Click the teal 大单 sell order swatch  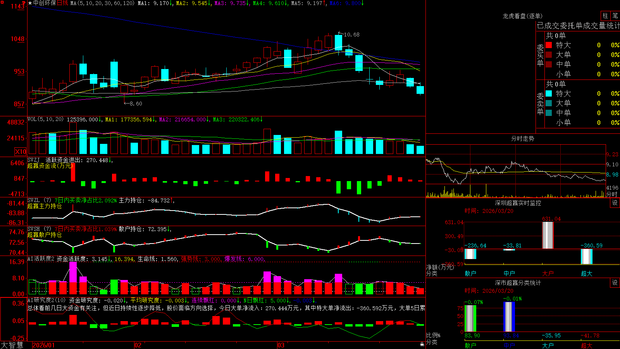549,103
